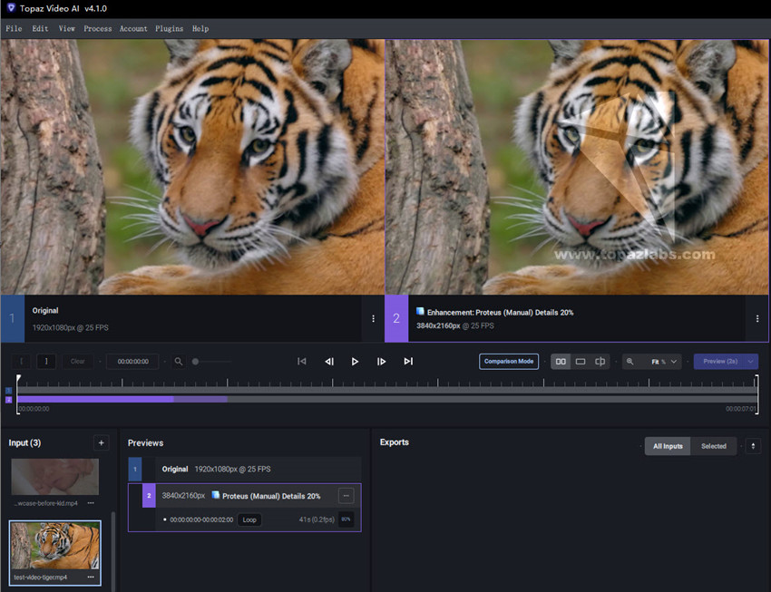Viewport: 771px width, 592px height.
Task: Set trim start with left bracket button
Action: (21, 361)
